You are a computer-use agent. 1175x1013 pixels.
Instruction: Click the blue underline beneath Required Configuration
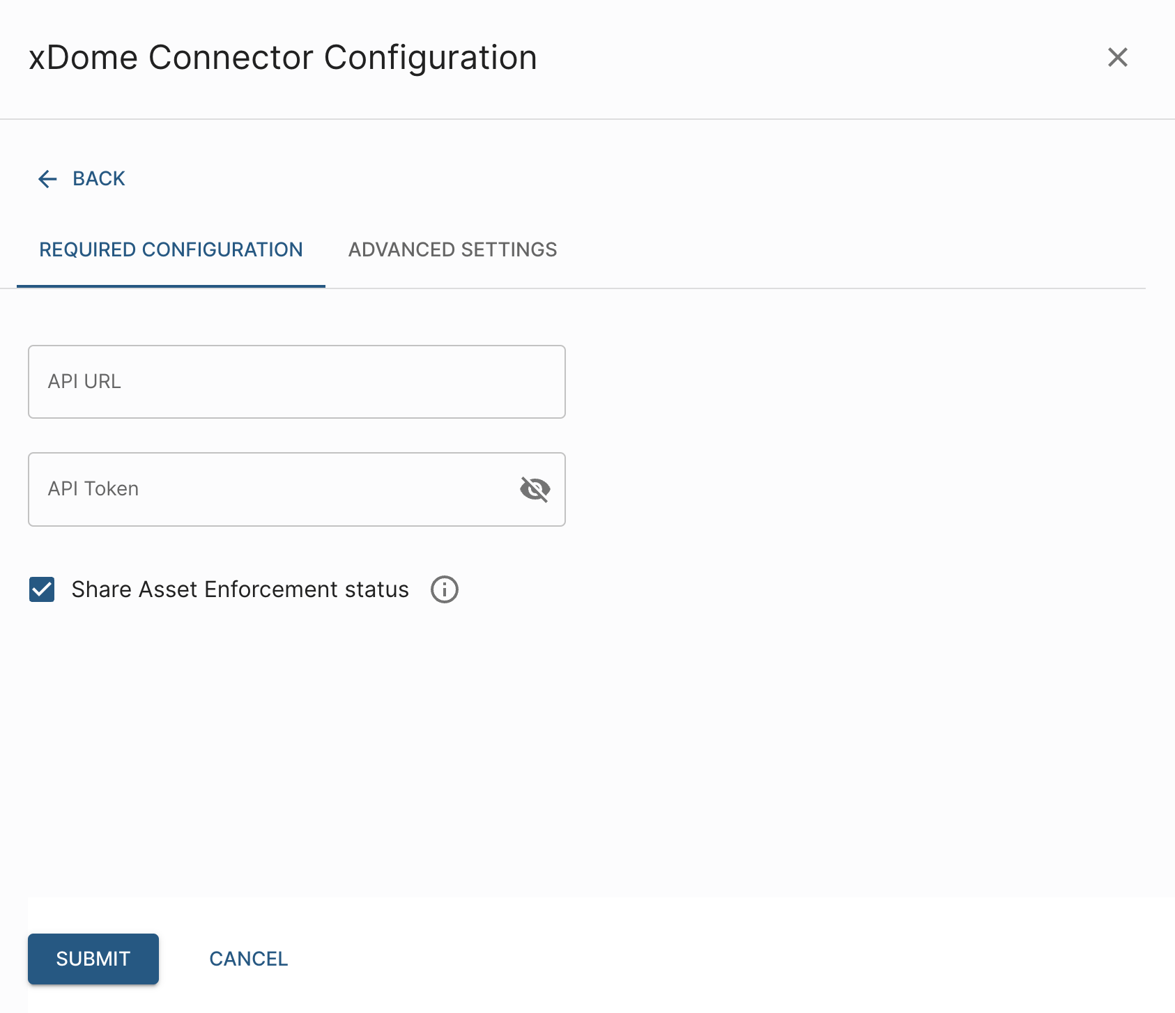pyautogui.click(x=171, y=286)
